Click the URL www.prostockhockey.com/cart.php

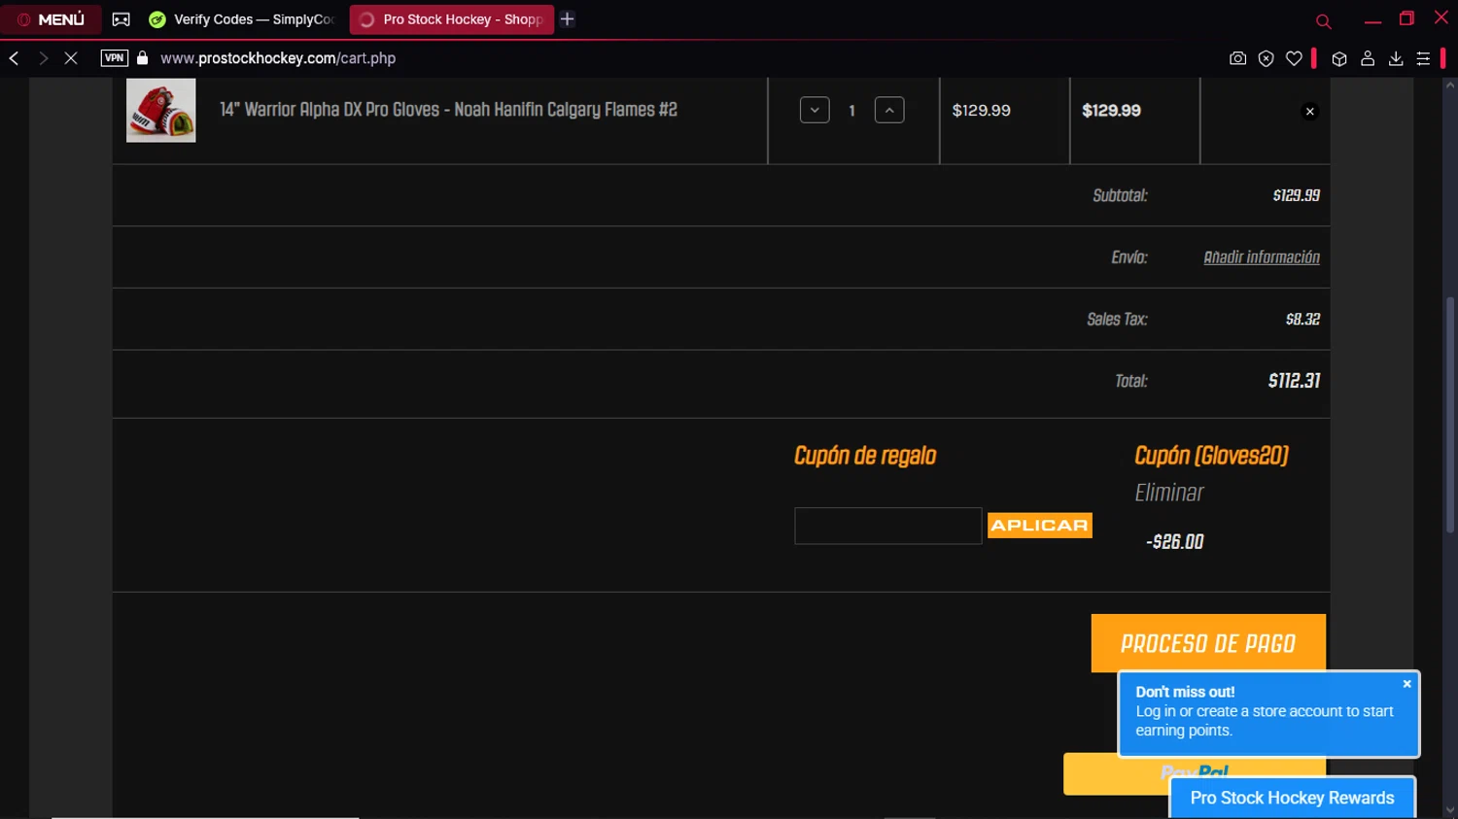tap(278, 58)
